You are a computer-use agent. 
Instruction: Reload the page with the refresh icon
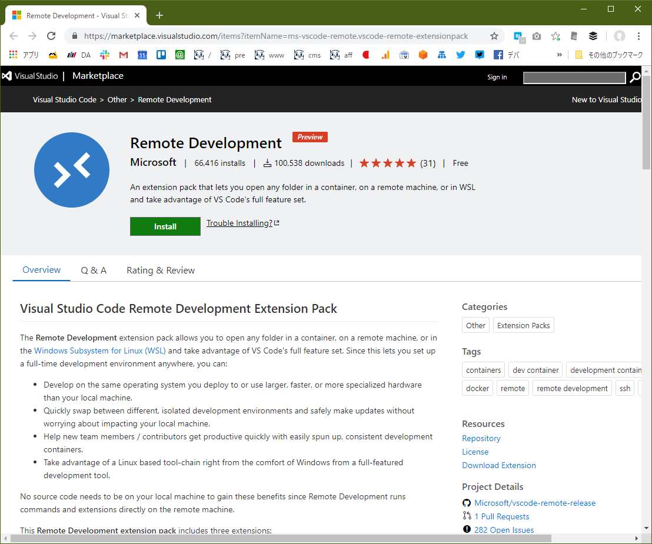[51, 36]
